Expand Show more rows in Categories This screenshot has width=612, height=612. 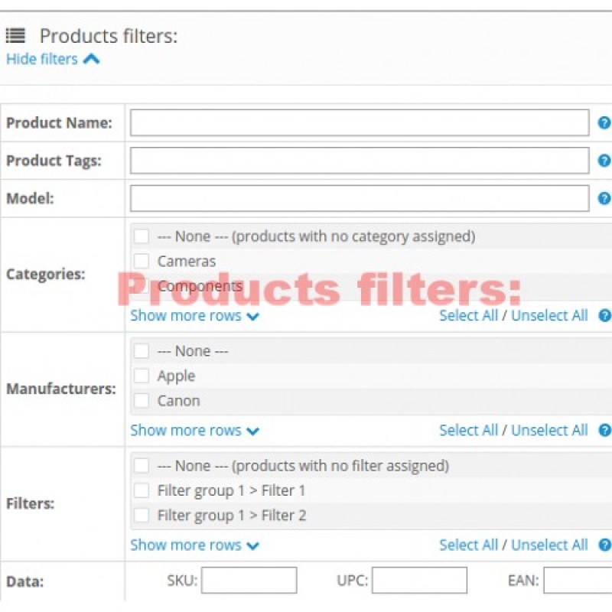pyautogui.click(x=186, y=315)
